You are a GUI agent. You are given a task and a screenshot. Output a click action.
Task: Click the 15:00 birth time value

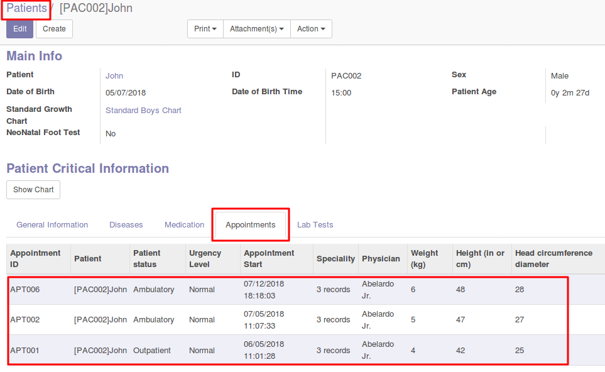(341, 92)
